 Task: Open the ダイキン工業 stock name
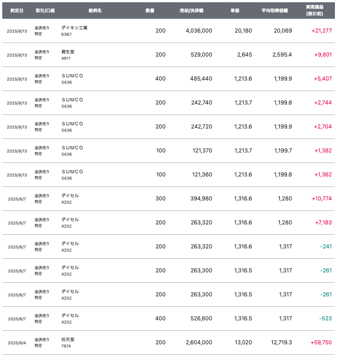(74, 28)
